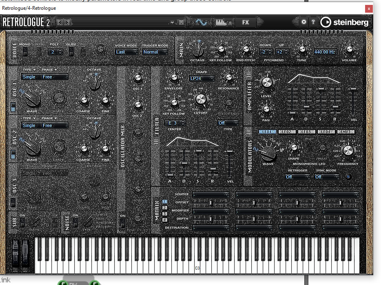Toggle the Oscillator Mix ON switch
Image resolution: width=381 pixels, height=285 pixels.
pyautogui.click(x=123, y=223)
